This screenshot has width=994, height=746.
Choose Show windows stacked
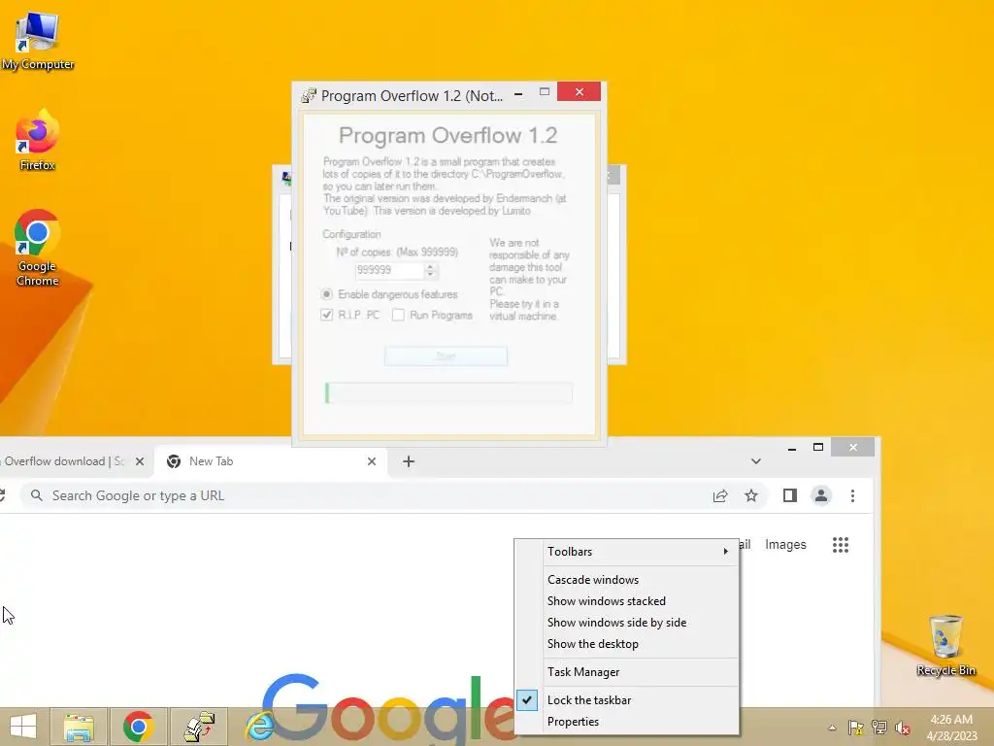(641, 601)
